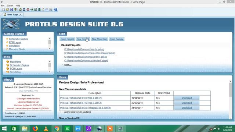The width and height of the screenshot is (235, 132).
Task: Click up arrow of Help panel scrollbar
Action: coord(50,62)
